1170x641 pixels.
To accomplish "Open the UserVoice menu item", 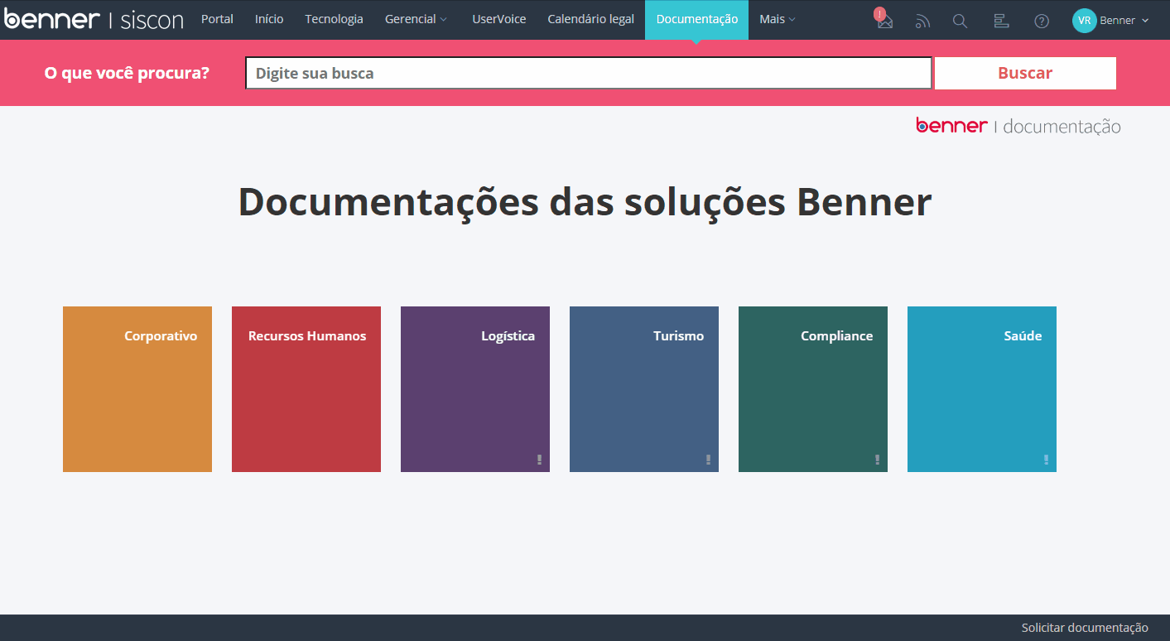I will coord(499,19).
